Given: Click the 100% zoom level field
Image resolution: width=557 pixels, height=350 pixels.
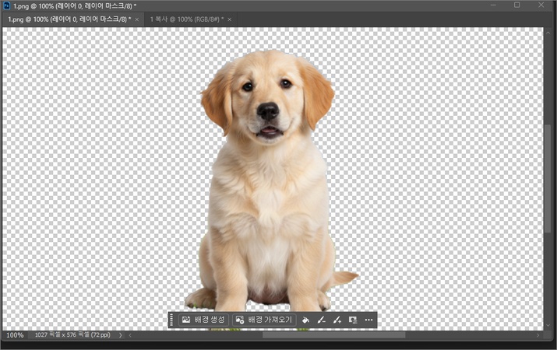Looking at the screenshot, I should (15, 335).
